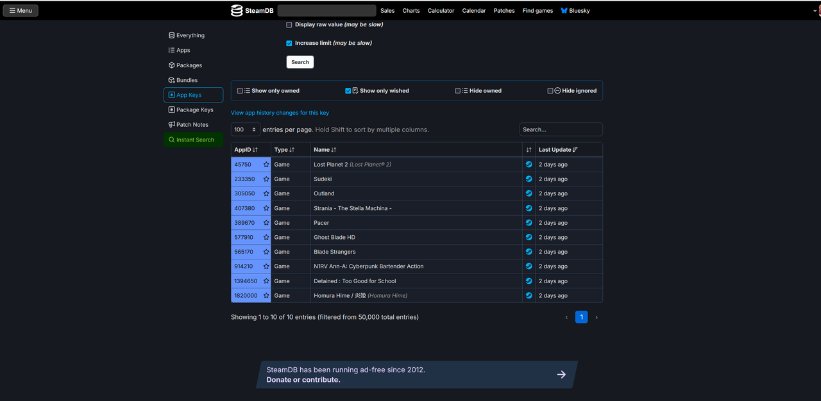Open Steam store icon for Blade Strangers
Image resolution: width=821 pixels, height=401 pixels.
click(x=529, y=252)
